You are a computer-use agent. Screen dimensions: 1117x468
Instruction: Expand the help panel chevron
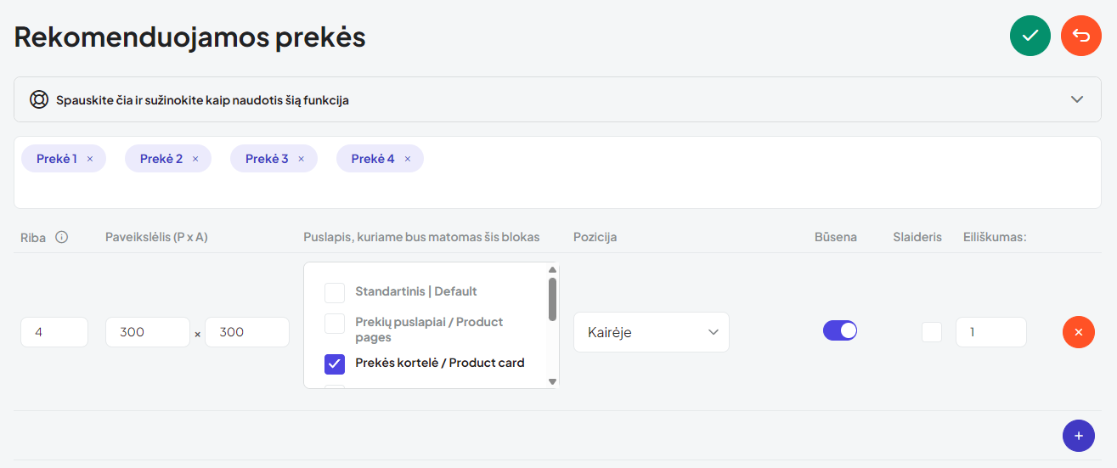1077,99
